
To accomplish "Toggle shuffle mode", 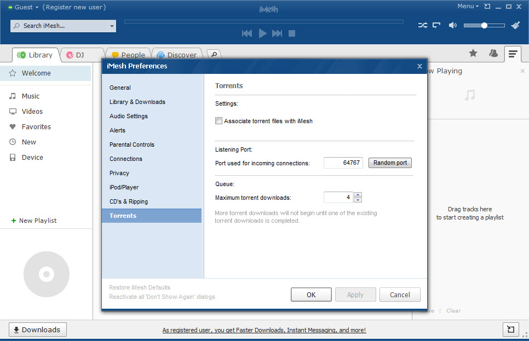I will 423,25.
